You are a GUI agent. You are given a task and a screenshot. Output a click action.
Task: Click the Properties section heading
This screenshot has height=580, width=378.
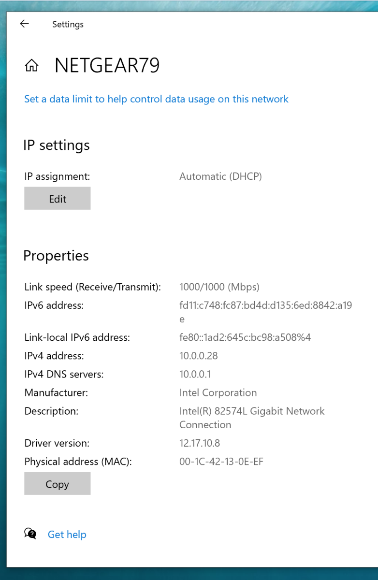pyautogui.click(x=56, y=256)
